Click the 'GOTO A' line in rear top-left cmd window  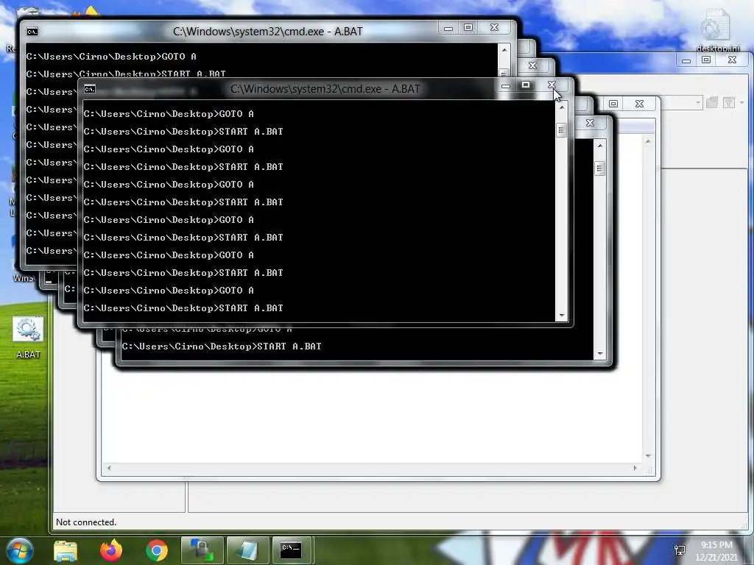[111, 57]
